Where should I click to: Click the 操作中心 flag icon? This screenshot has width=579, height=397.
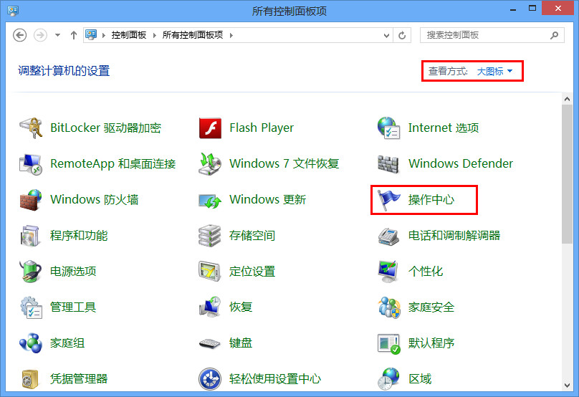(x=388, y=200)
